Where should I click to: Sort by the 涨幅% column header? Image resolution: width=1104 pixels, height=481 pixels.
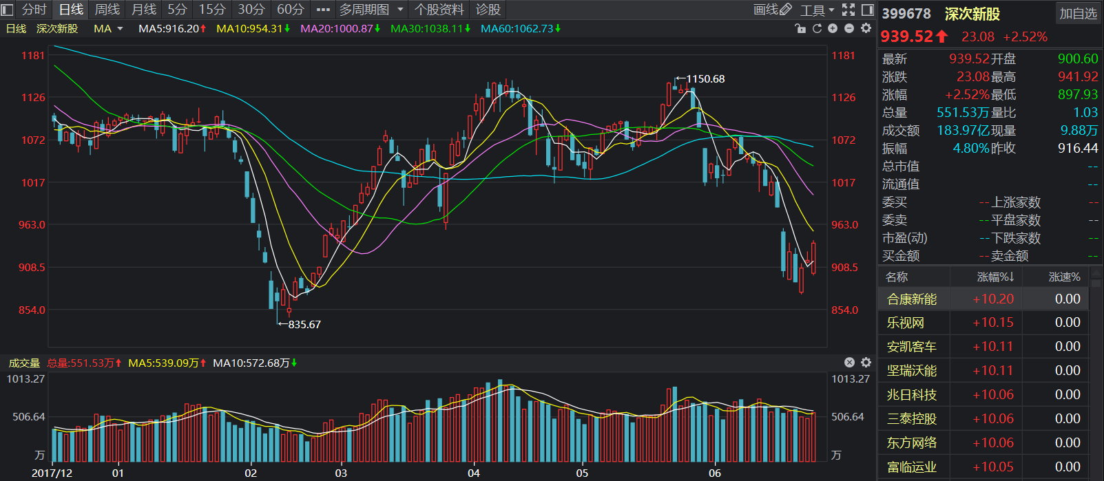click(995, 277)
